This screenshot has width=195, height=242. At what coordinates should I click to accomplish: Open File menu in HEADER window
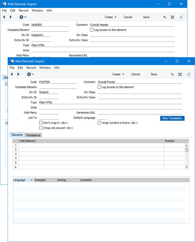[4, 10]
